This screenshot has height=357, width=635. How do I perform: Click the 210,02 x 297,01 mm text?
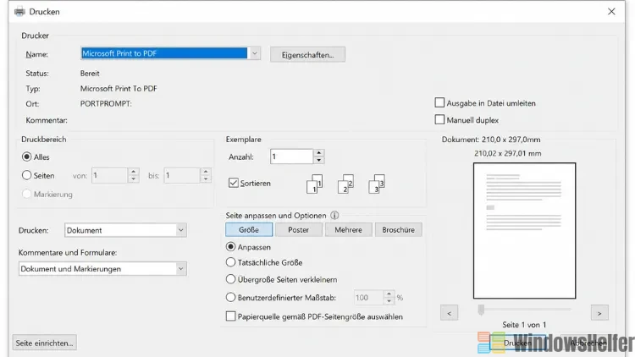click(x=508, y=153)
